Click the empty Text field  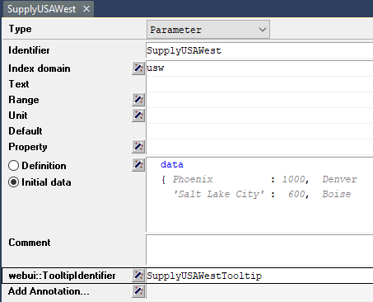(259, 84)
